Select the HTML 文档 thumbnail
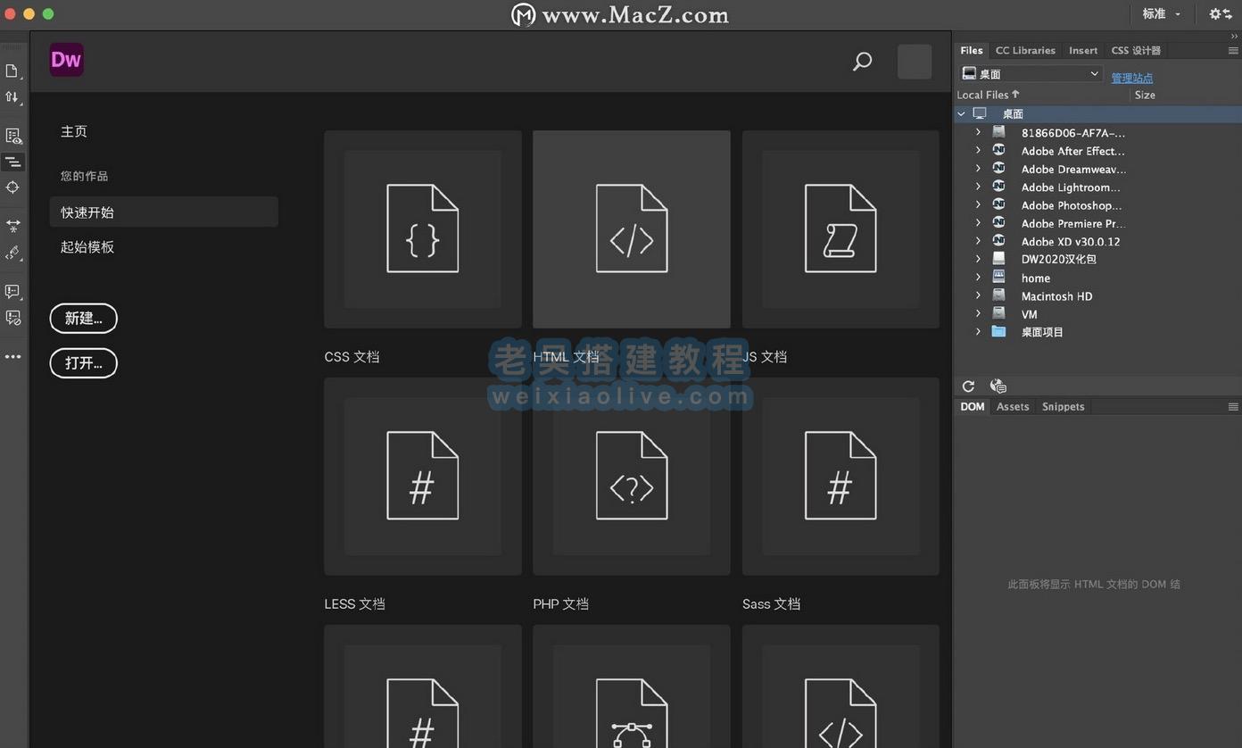Viewport: 1242px width, 748px height. coord(631,229)
